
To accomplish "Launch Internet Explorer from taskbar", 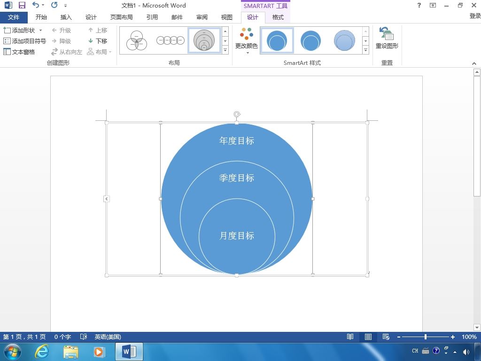I will click(42, 352).
